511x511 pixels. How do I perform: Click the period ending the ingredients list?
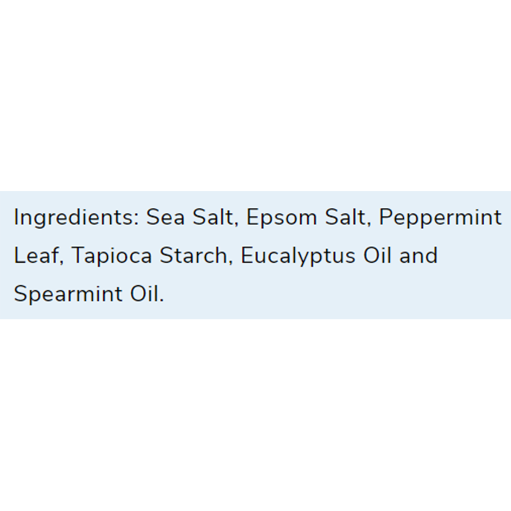[161, 300]
